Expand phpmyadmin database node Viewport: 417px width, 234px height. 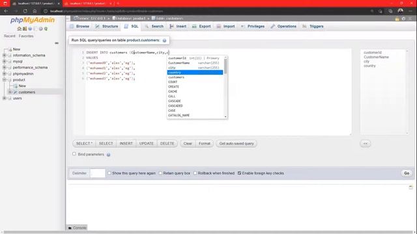(x=5, y=73)
